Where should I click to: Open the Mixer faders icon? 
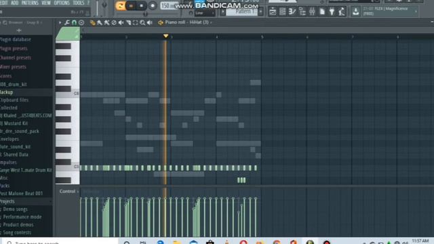click(312, 12)
